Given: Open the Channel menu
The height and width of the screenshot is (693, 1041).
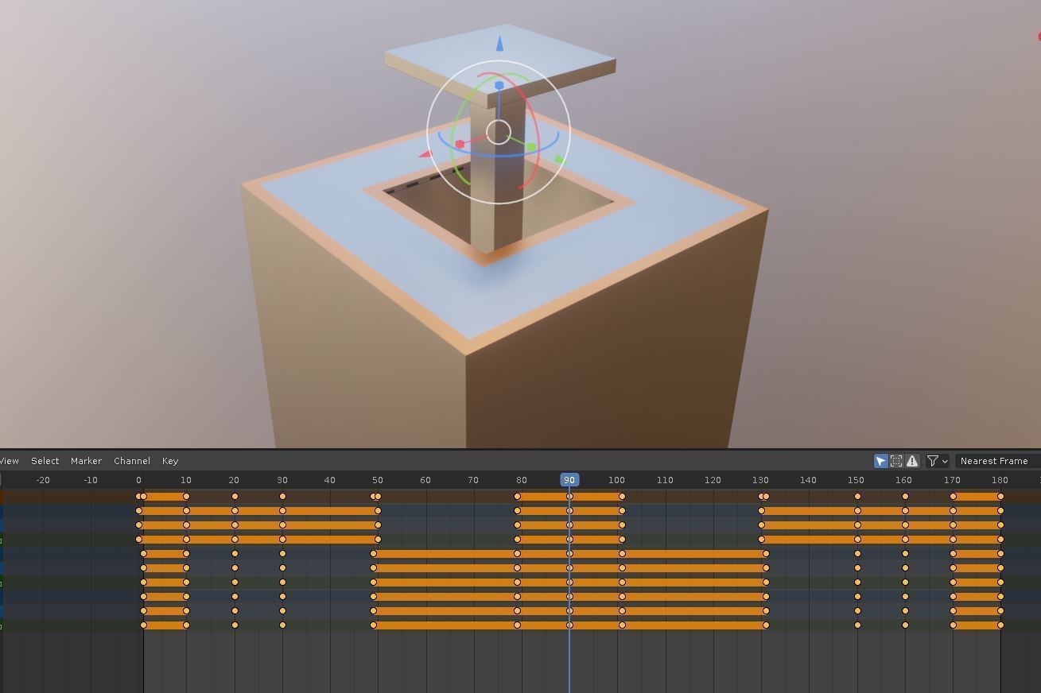Looking at the screenshot, I should [x=132, y=461].
